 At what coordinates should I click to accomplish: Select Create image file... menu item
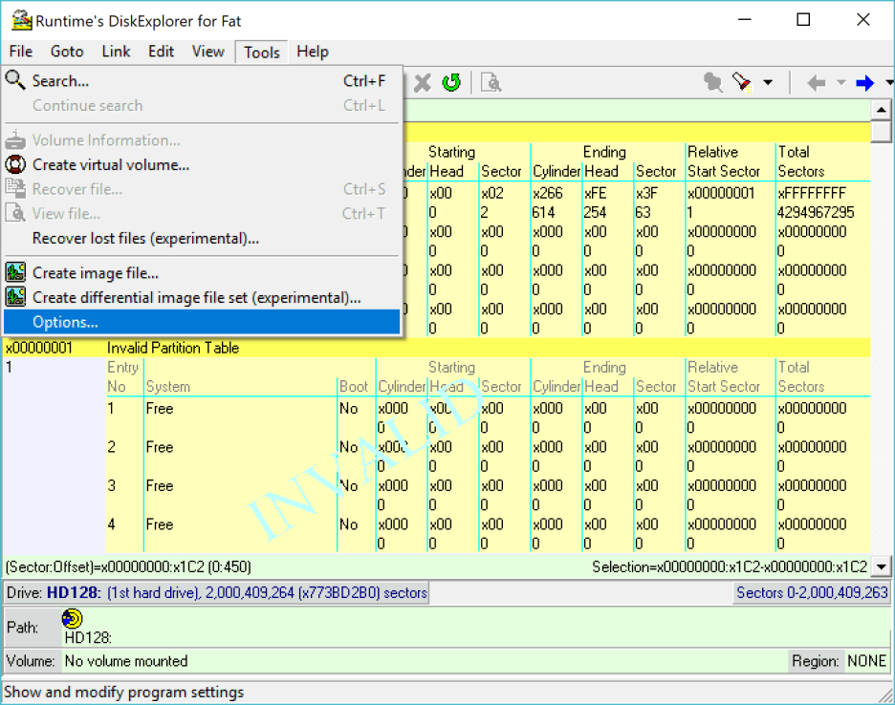[95, 273]
